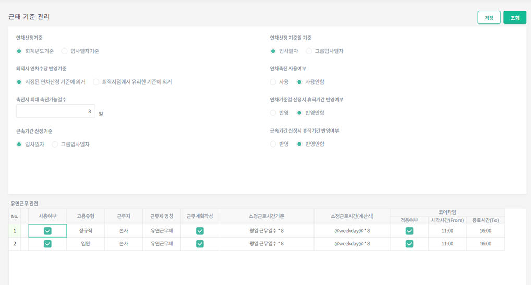Toggle 사용여부 checkbox in row 1
This screenshot has width=531, height=285.
click(47, 231)
